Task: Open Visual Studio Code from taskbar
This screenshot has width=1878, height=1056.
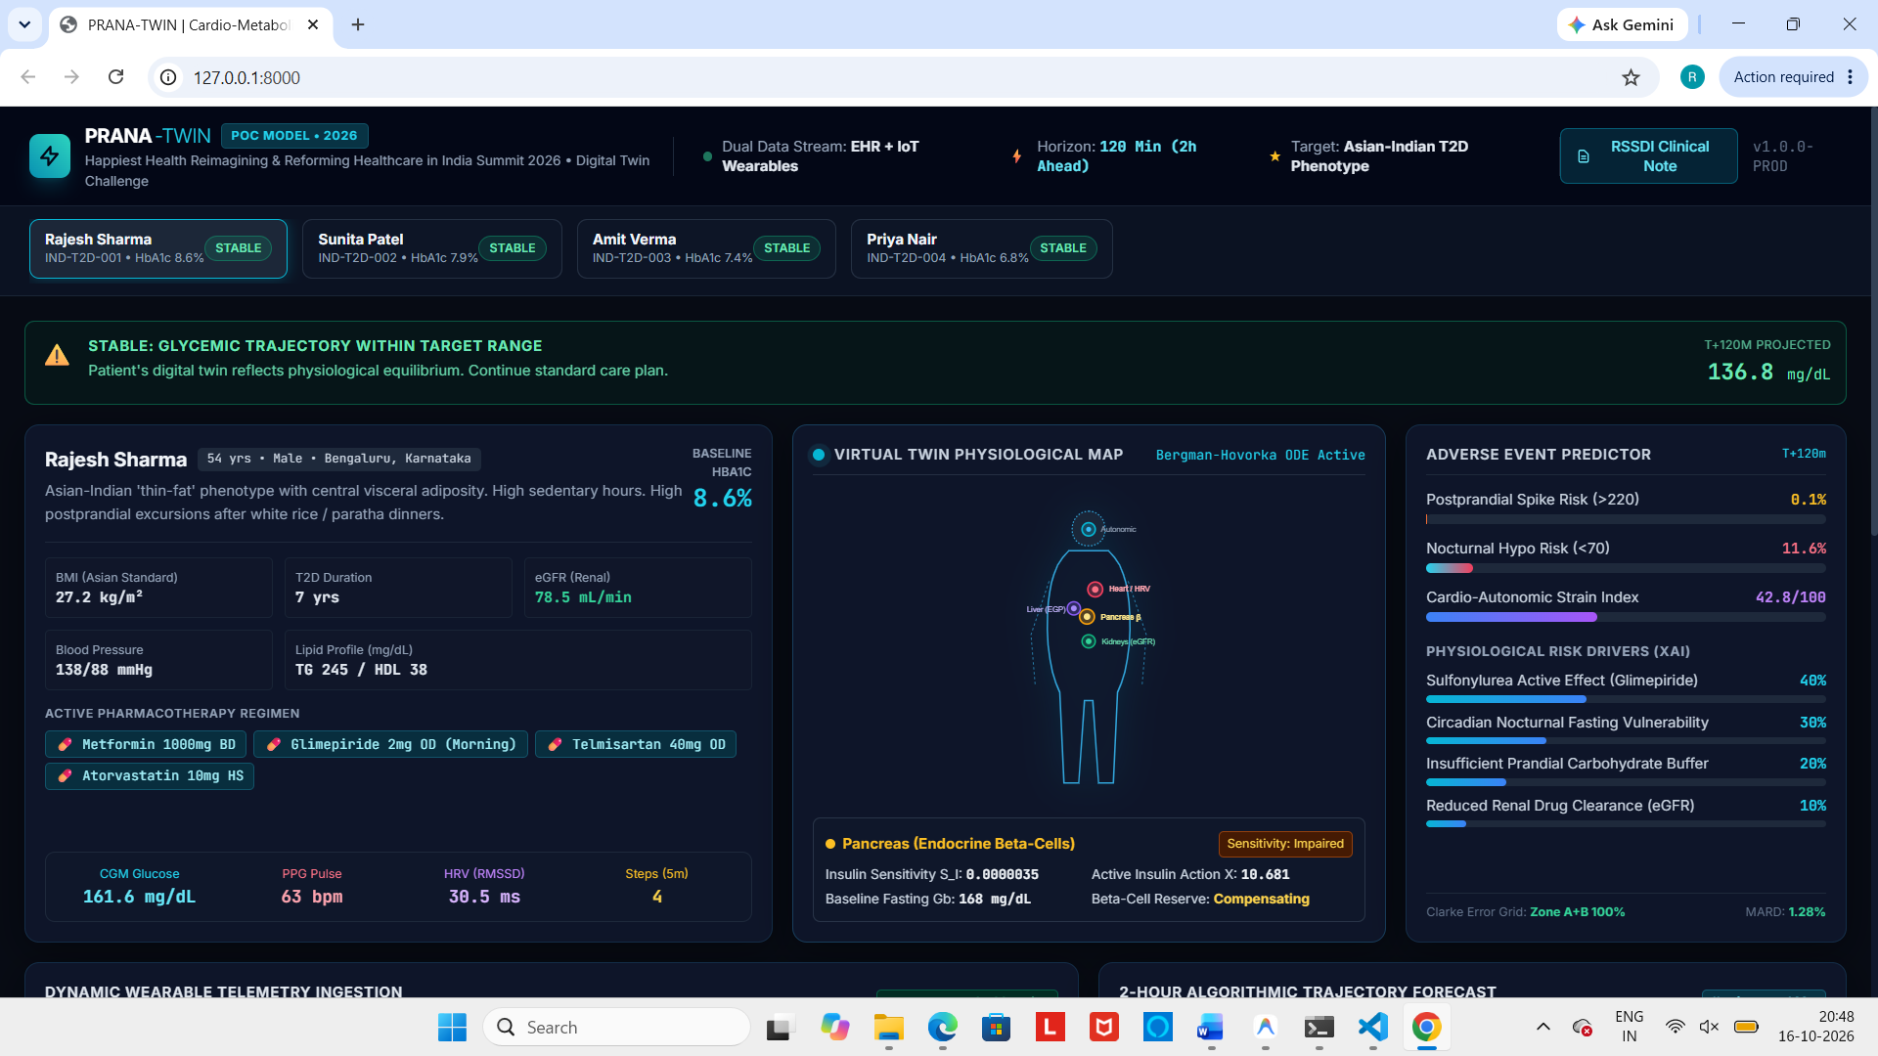Action: (x=1372, y=1027)
